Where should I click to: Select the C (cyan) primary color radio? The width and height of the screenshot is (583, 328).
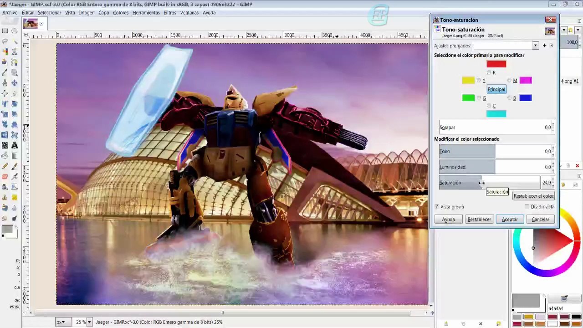pyautogui.click(x=489, y=106)
